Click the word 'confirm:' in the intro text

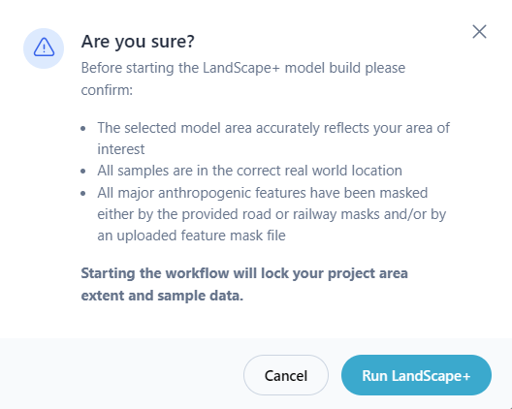pos(107,90)
